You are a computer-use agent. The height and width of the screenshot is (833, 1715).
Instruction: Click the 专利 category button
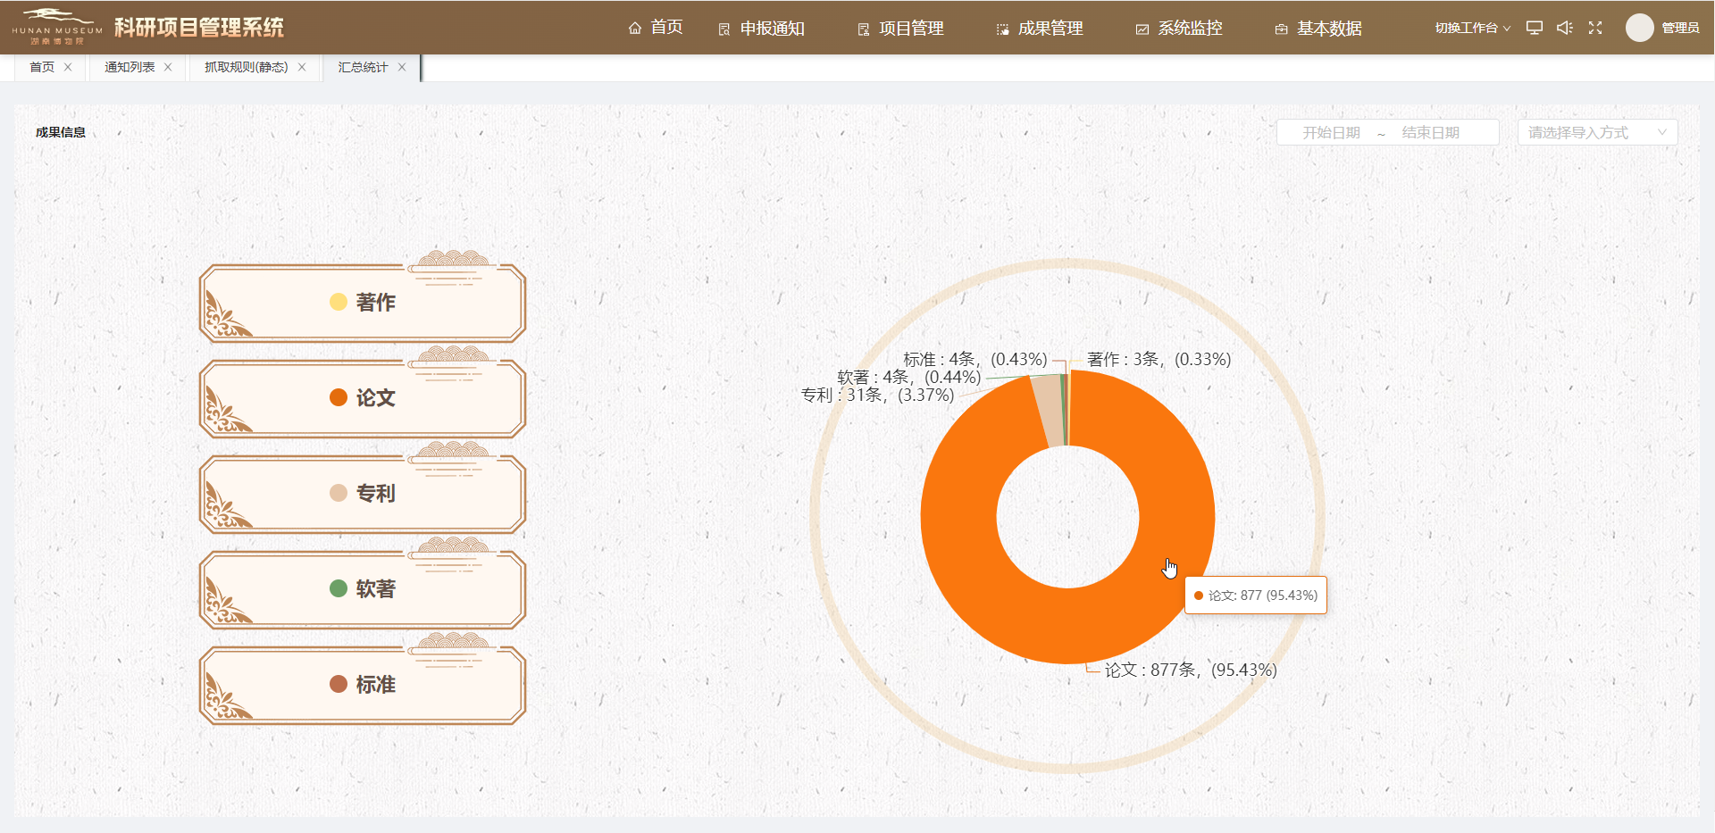pyautogui.click(x=363, y=494)
